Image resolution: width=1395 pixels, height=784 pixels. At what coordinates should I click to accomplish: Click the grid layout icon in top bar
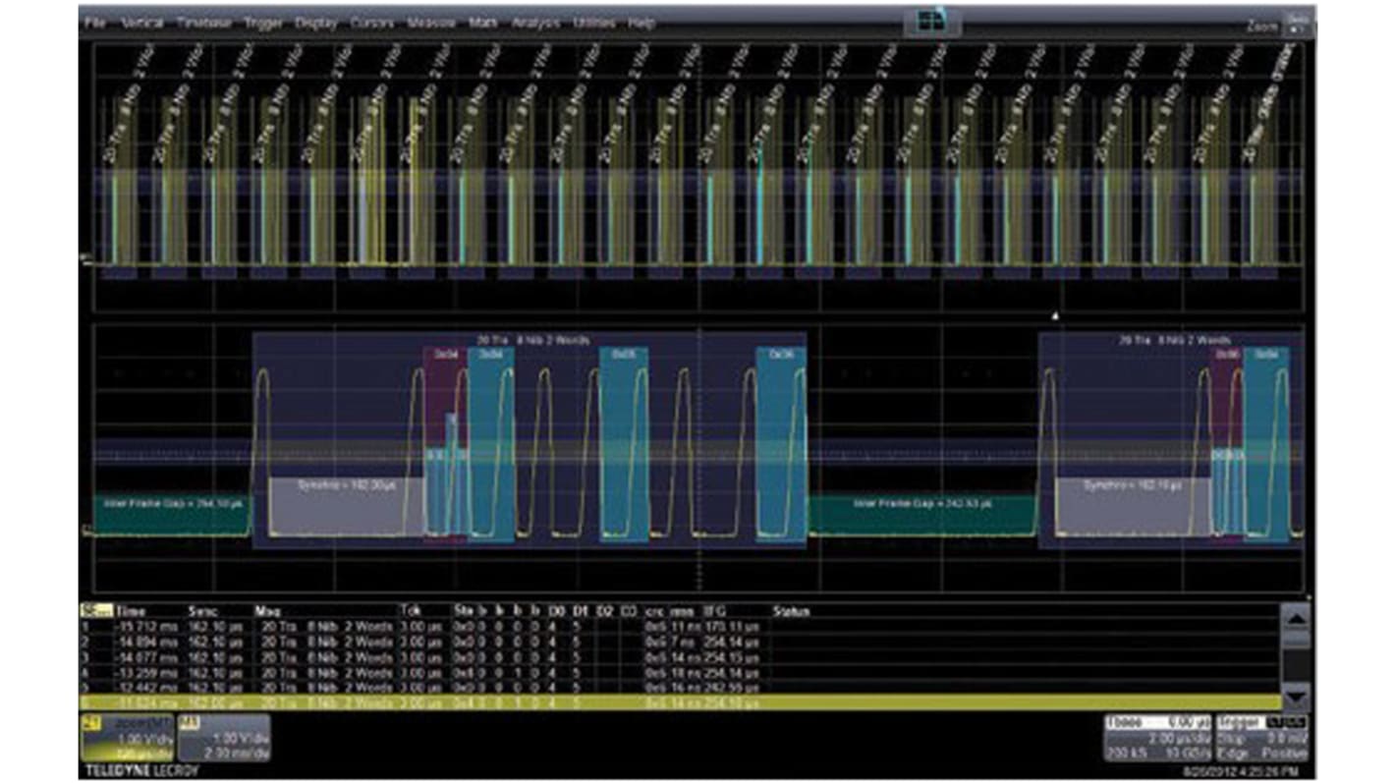[930, 21]
